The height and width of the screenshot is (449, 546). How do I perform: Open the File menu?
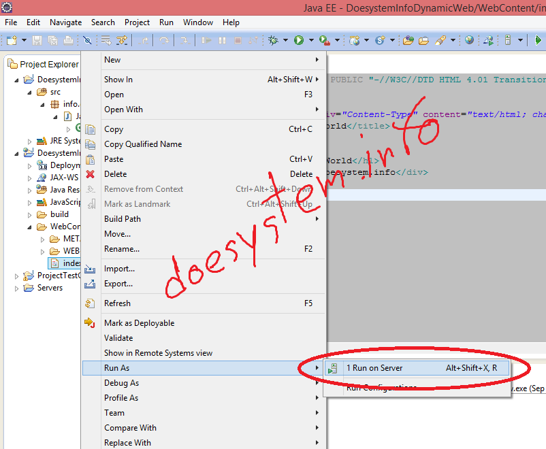point(11,22)
